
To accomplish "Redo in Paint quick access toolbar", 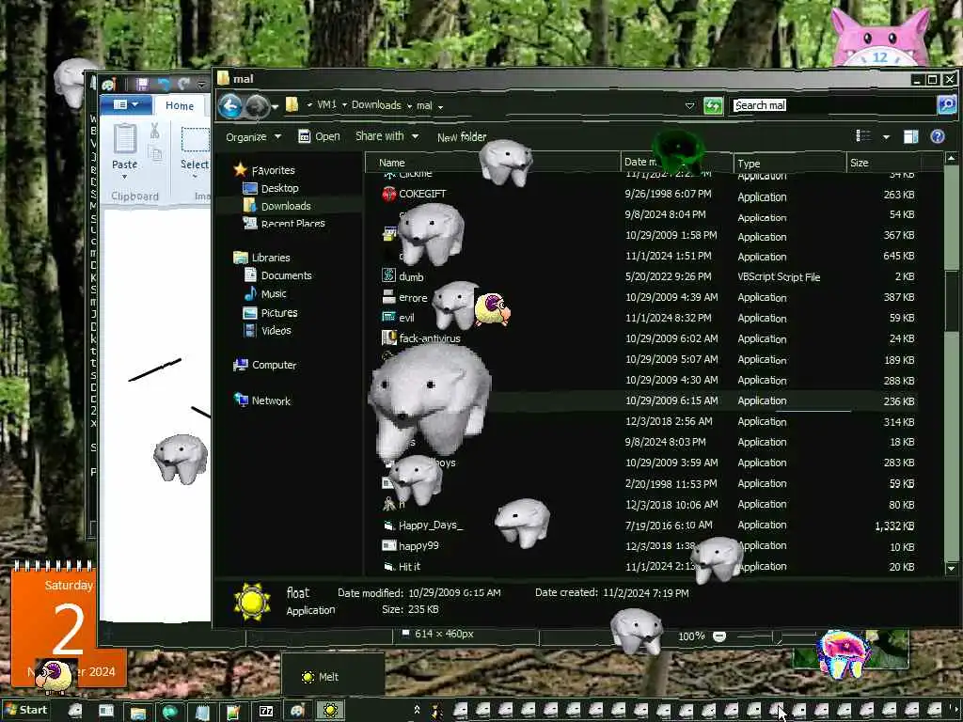I will (x=183, y=84).
